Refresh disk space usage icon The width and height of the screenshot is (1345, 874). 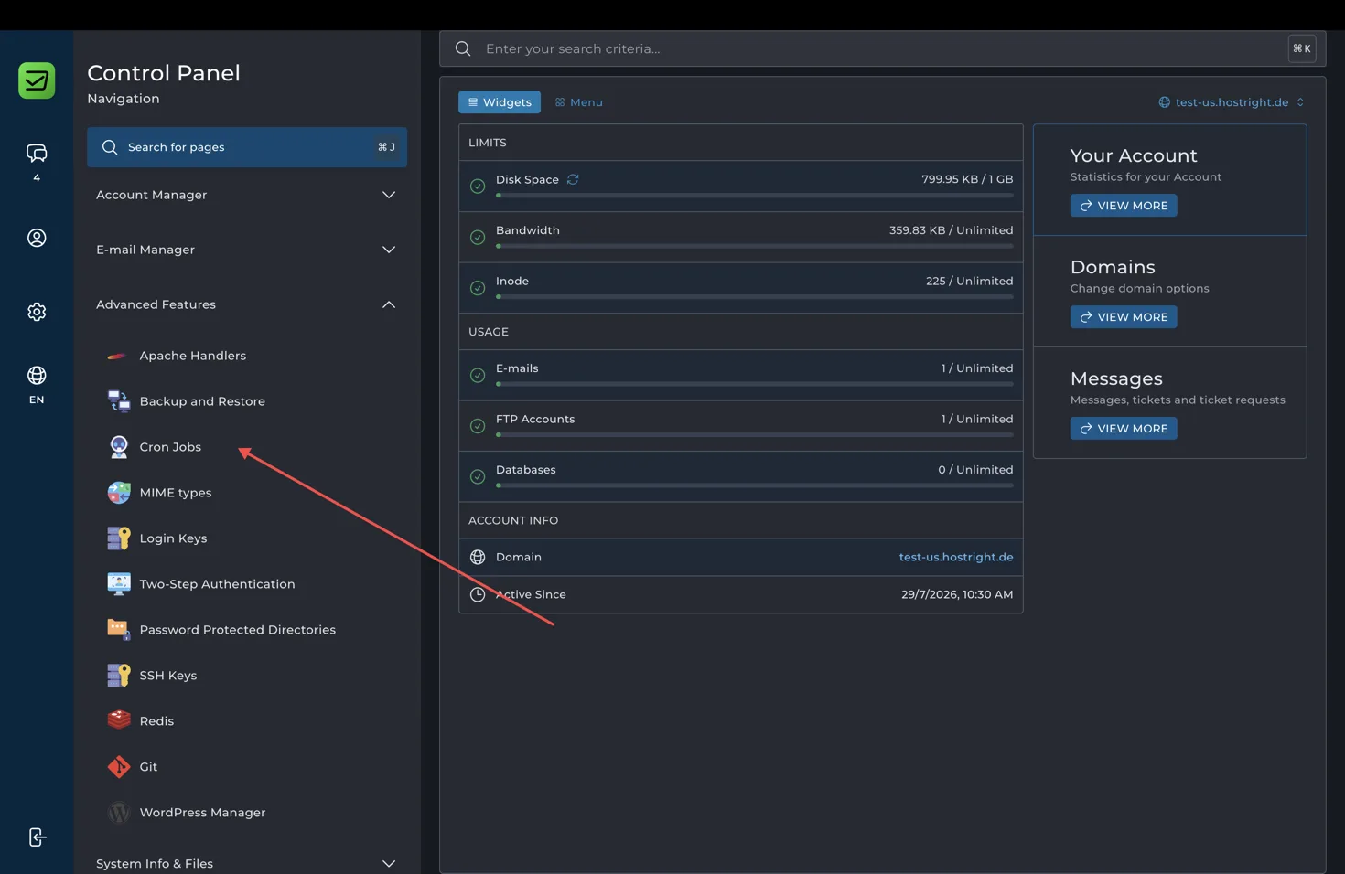click(x=573, y=179)
